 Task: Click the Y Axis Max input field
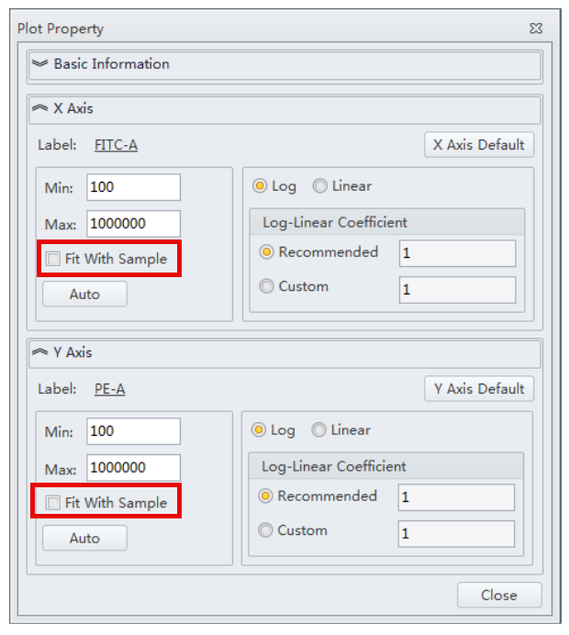[133, 468]
